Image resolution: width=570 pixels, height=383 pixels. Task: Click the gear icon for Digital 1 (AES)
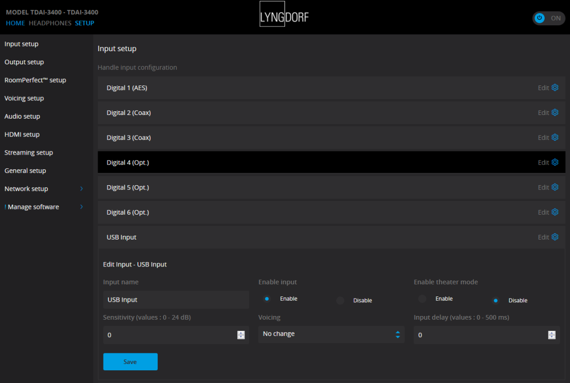(x=555, y=88)
